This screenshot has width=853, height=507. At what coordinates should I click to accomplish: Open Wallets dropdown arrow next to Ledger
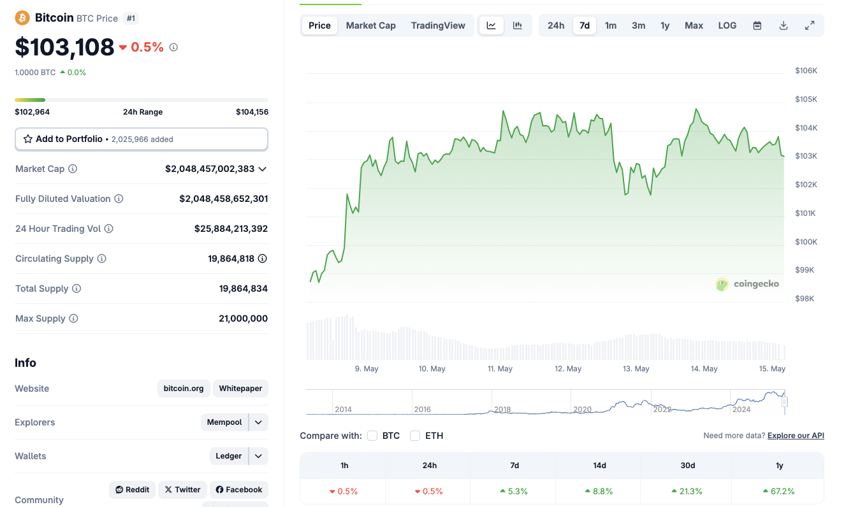click(x=258, y=456)
